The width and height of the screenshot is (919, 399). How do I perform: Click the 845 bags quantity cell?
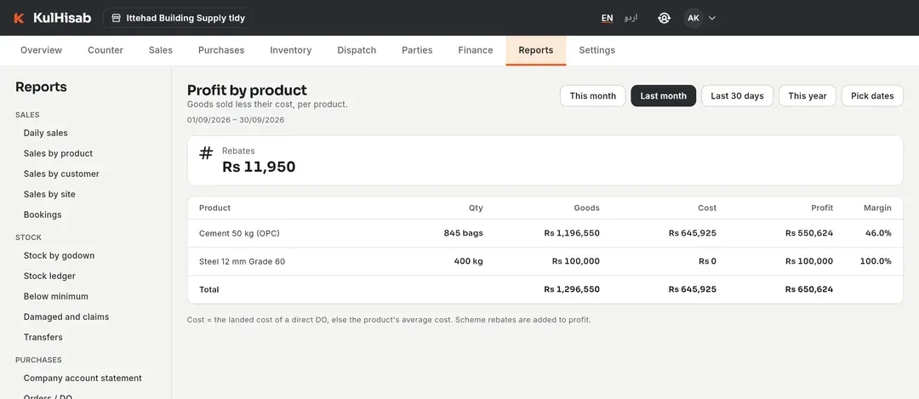pyautogui.click(x=464, y=233)
